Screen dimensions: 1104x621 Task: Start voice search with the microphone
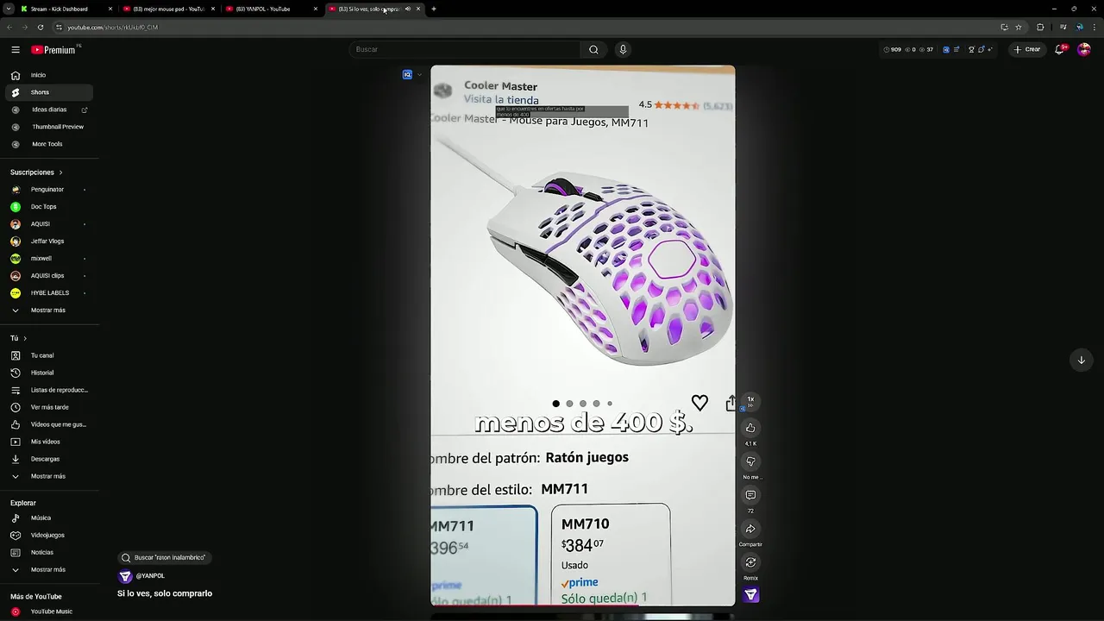pyautogui.click(x=623, y=49)
